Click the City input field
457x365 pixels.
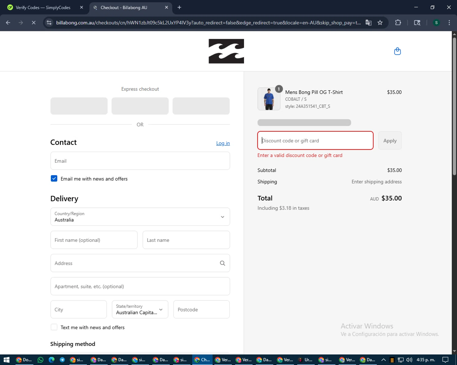coord(79,309)
